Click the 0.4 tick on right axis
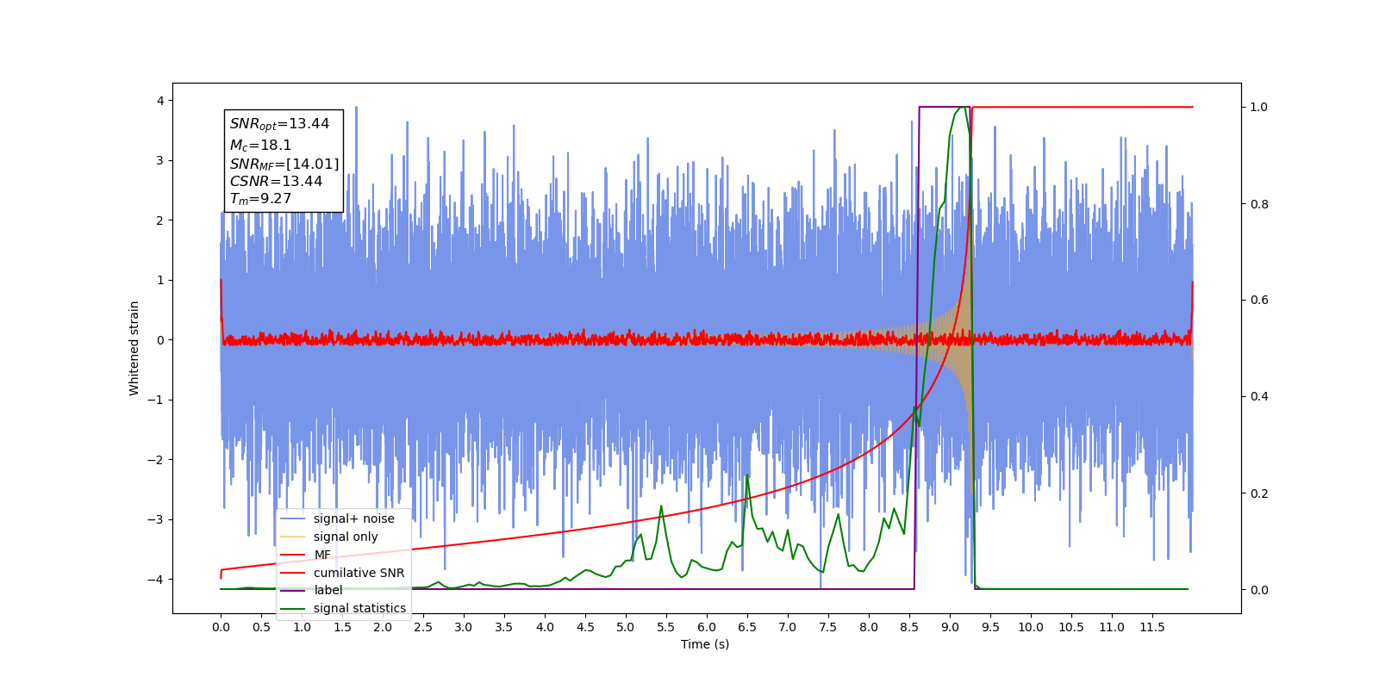The height and width of the screenshot is (689, 1379). click(1259, 397)
